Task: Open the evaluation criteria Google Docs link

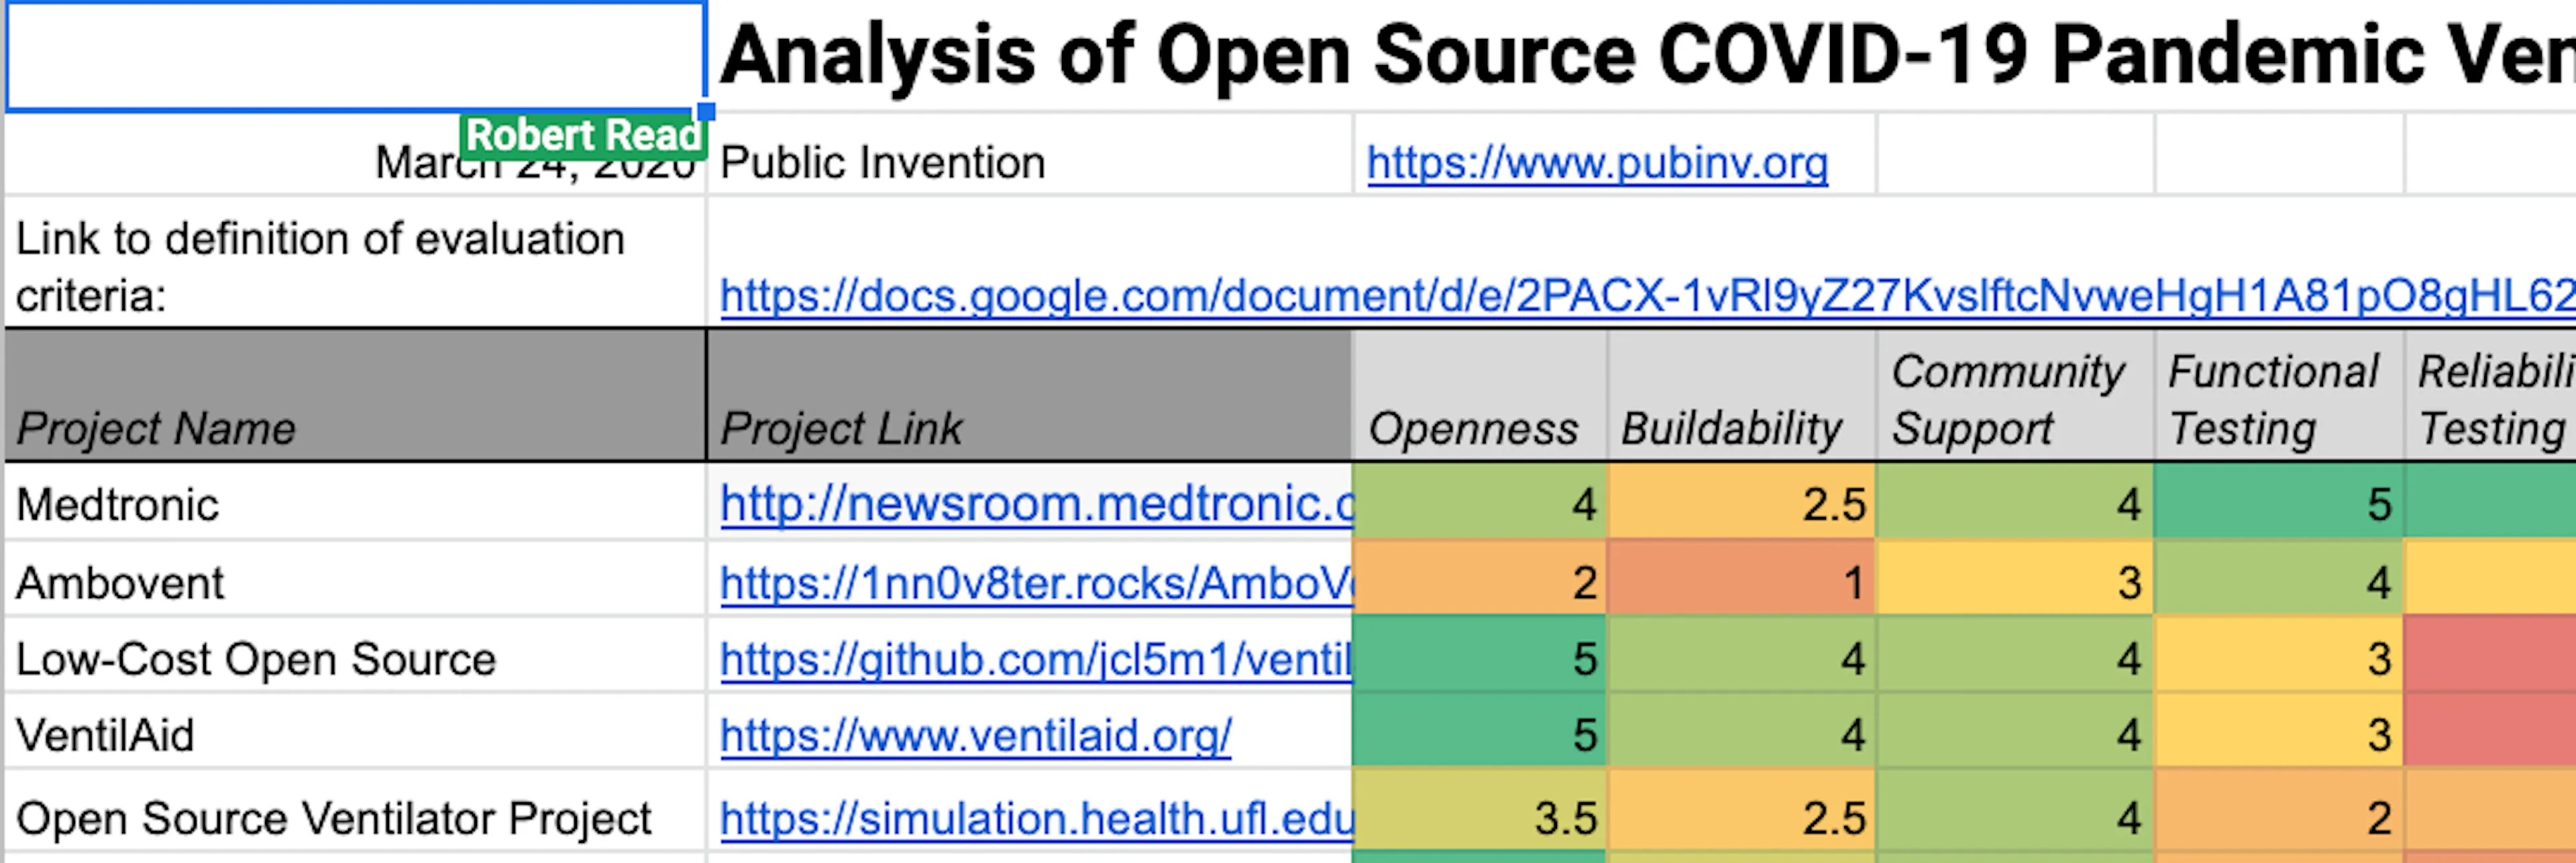Action: [1647, 296]
